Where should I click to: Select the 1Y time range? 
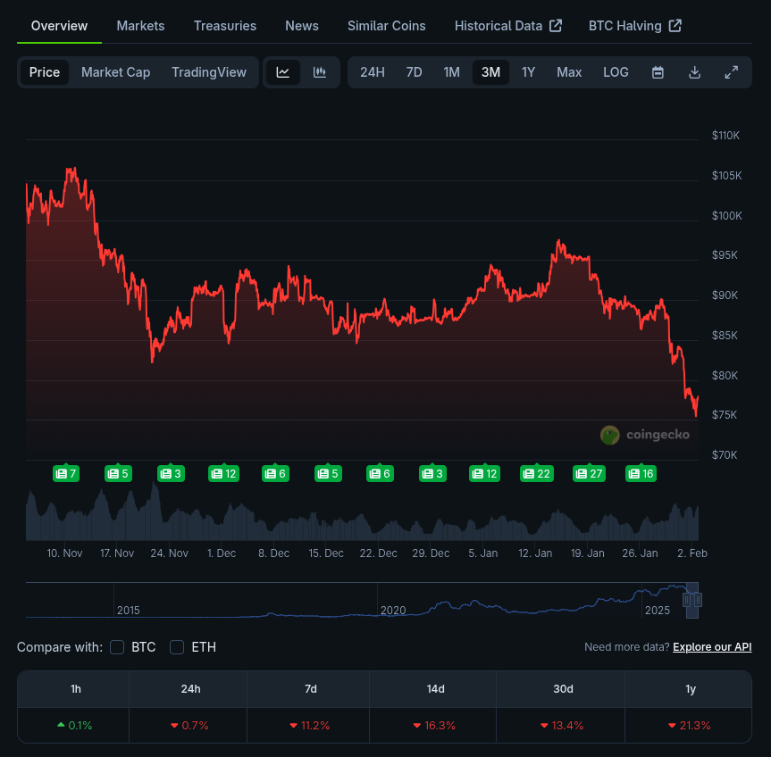click(x=528, y=72)
